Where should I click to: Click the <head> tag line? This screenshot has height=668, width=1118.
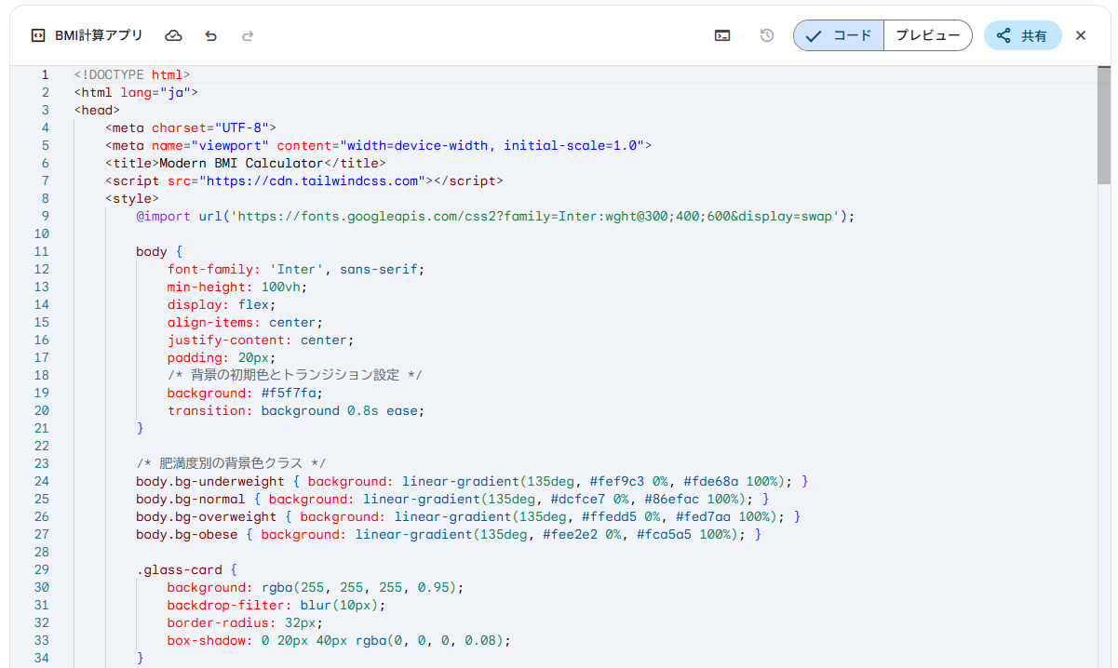[x=97, y=110]
